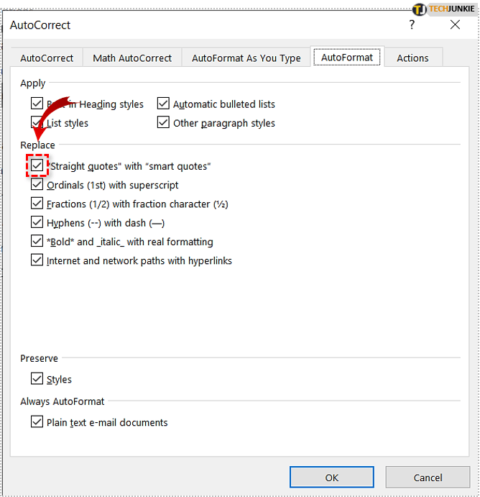Click the Help question mark icon
The width and height of the screenshot is (480, 497).
pyautogui.click(x=412, y=25)
